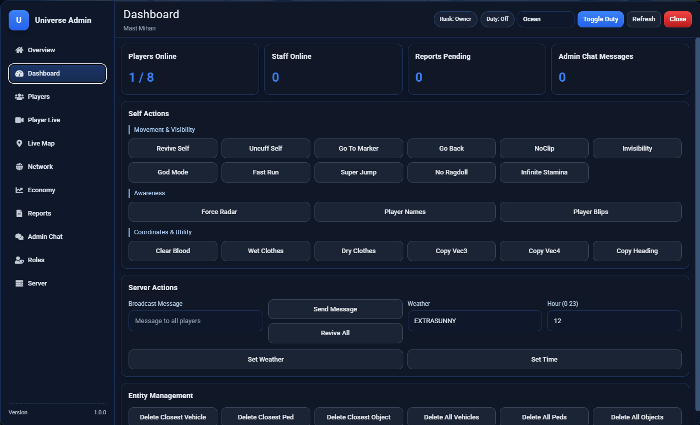The height and width of the screenshot is (425, 700).
Task: Click Uncuff Self
Action: 266,149
